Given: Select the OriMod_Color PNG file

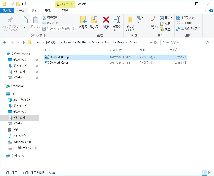Looking at the screenshot, I should click(x=59, y=63).
